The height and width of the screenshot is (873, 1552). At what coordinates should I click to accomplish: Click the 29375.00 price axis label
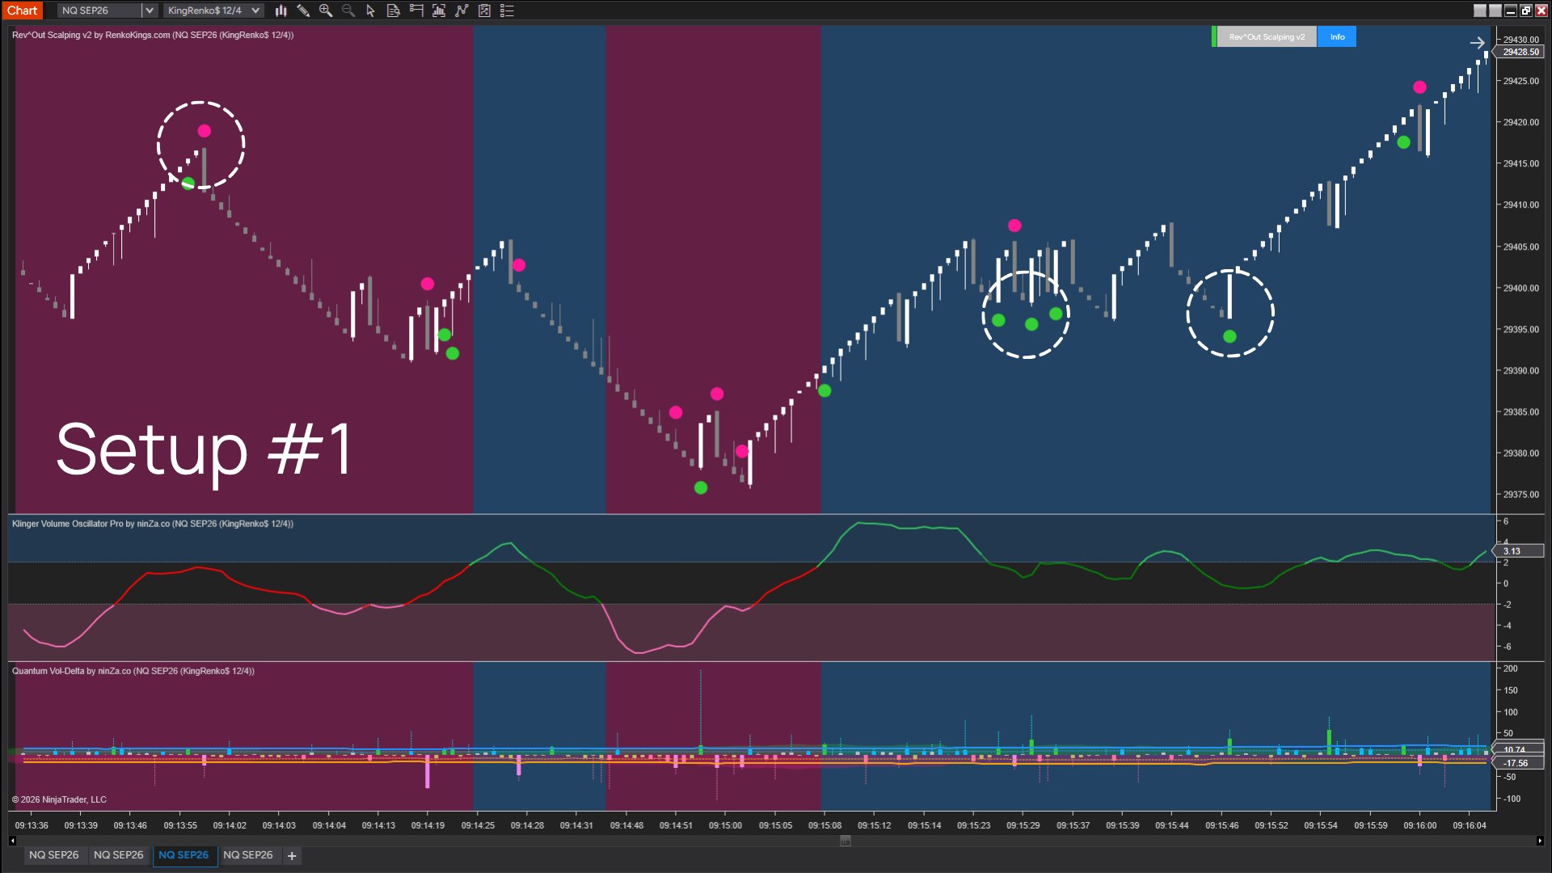tap(1520, 495)
